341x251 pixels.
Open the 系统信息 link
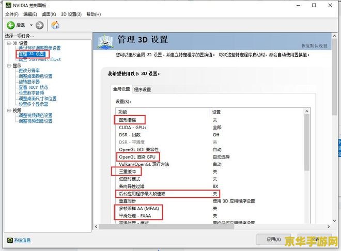point(22,240)
